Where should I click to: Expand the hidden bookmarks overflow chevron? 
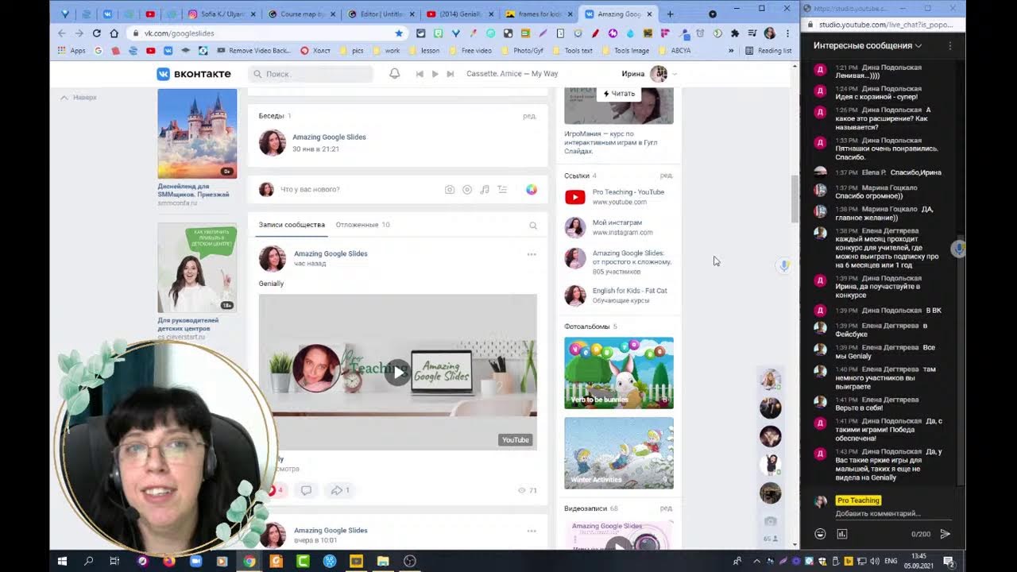point(731,51)
